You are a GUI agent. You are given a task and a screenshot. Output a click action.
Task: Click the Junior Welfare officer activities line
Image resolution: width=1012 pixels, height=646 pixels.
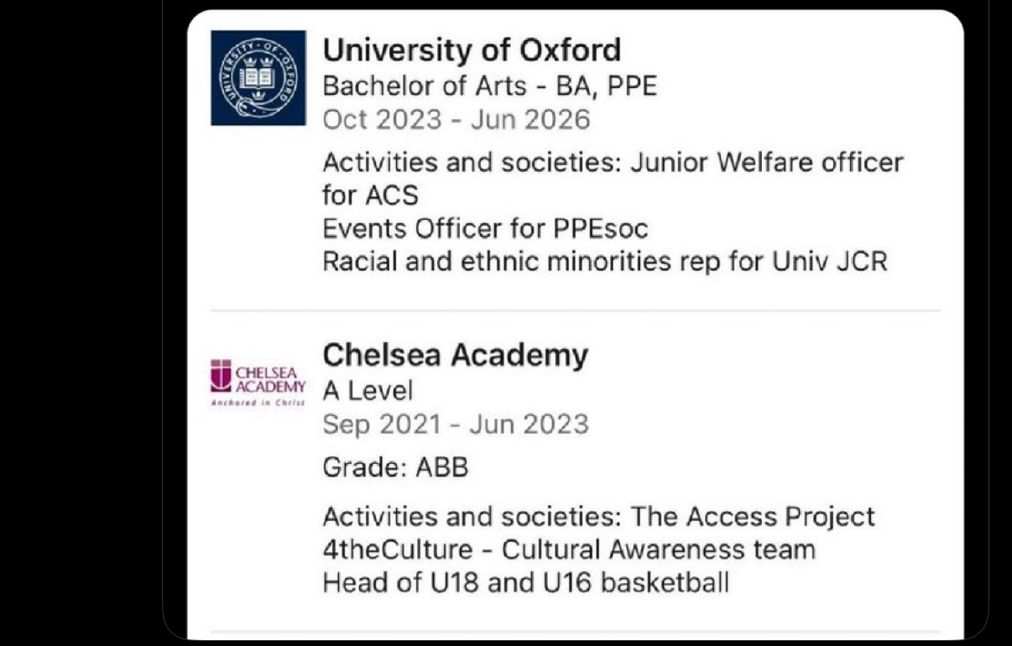coord(613,161)
